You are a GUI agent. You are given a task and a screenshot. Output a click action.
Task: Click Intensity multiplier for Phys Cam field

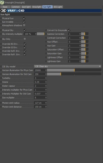(x=40, y=90)
